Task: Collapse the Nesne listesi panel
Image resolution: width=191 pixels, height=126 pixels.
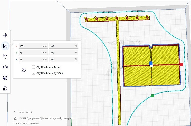Action: point(15,112)
